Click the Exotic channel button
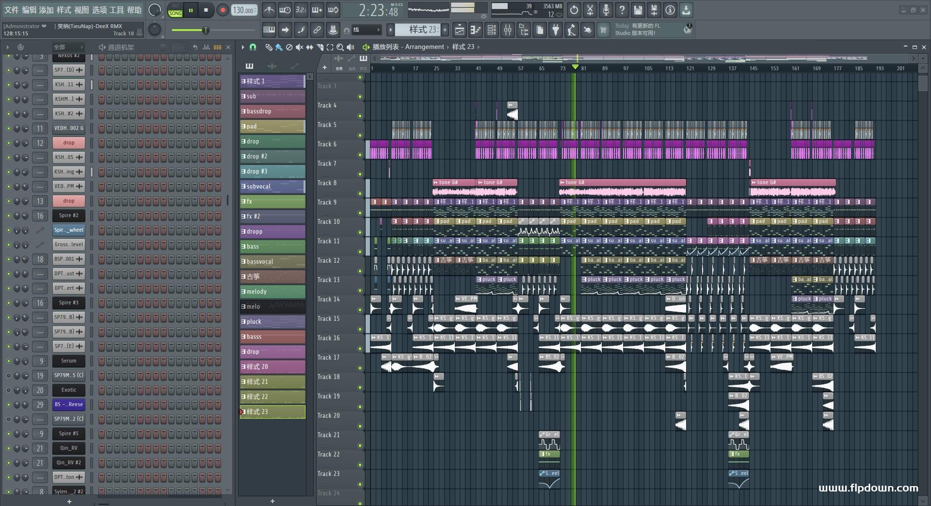931x506 pixels. click(68, 390)
